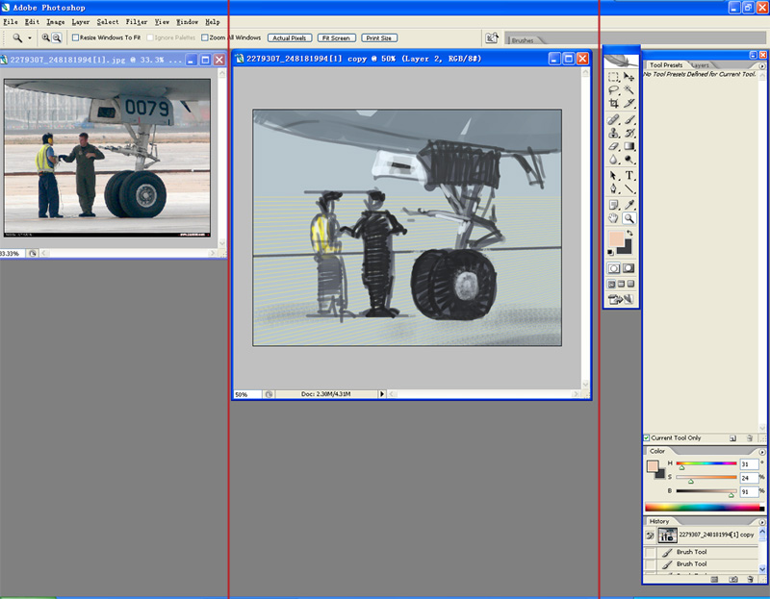Select the Notes tool

pos(613,205)
